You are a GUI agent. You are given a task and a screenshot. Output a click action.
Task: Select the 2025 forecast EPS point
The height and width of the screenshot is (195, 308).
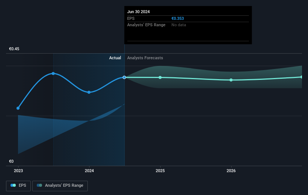click(160, 78)
